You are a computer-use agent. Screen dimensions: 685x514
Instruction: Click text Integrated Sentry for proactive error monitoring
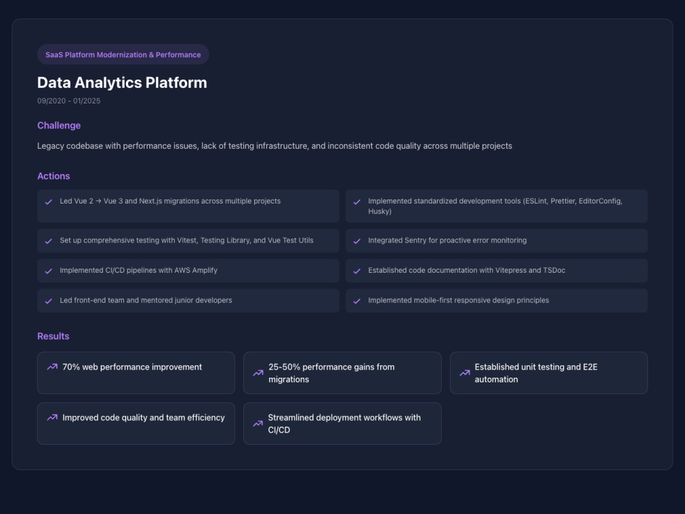click(447, 241)
